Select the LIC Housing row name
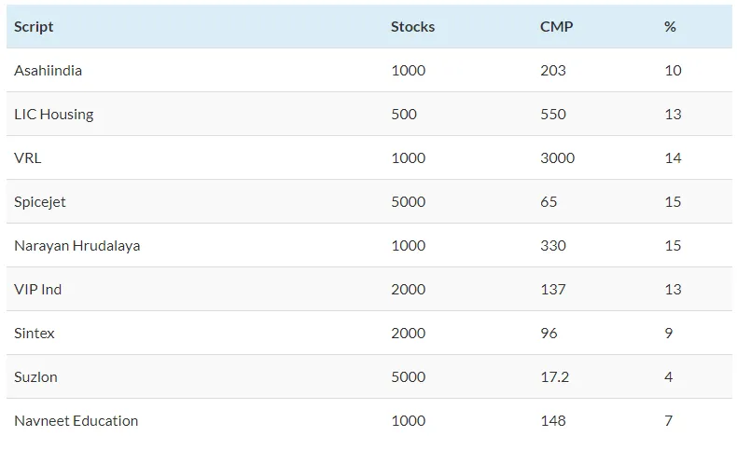This screenshot has width=737, height=450. pos(53,115)
